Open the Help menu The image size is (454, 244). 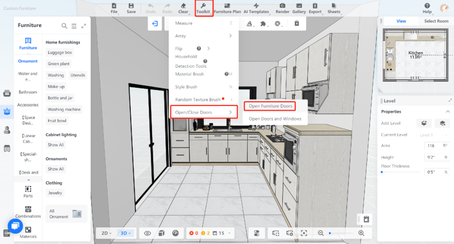[427, 9]
